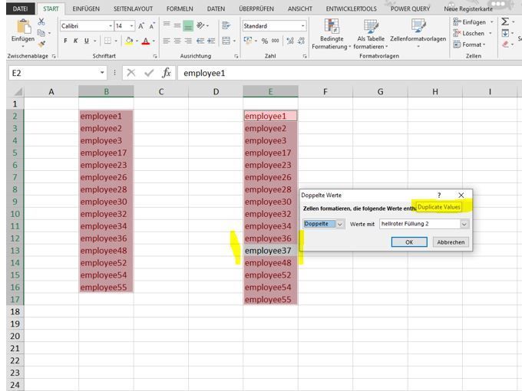Open Bedingte Formatierung menu
This screenshot has height=391, width=522.
[x=332, y=34]
